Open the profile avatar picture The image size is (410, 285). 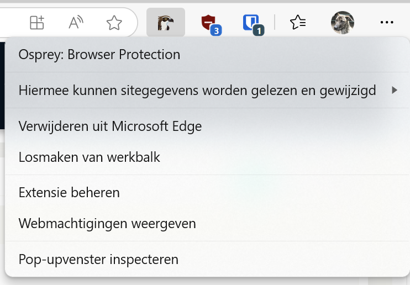(x=343, y=23)
